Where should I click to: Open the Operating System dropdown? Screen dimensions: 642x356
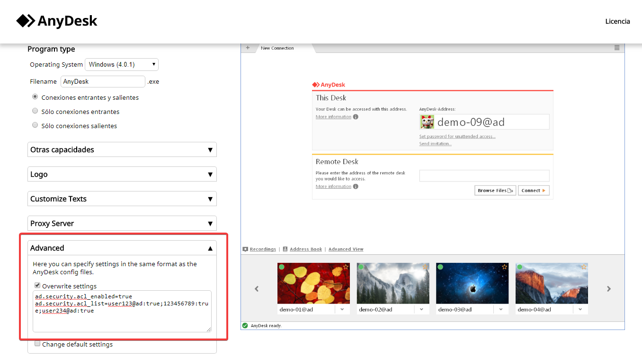[x=122, y=64]
